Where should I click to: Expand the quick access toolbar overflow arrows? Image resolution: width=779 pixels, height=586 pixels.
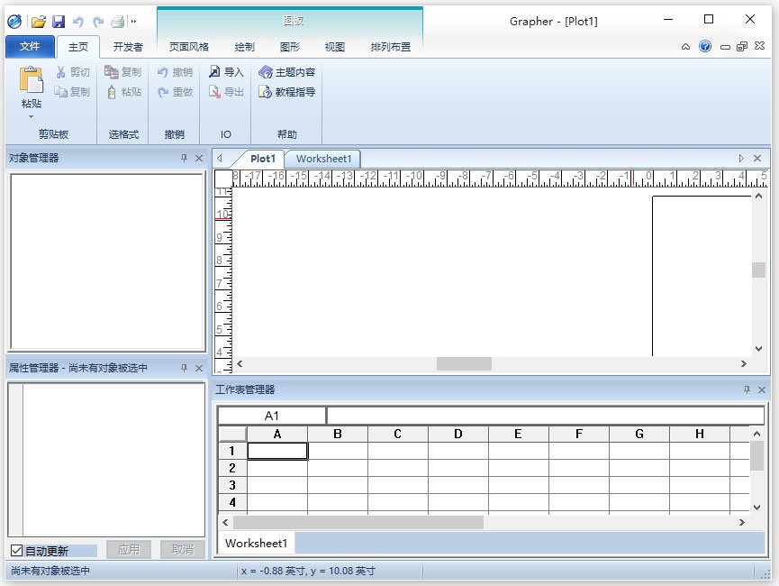[x=133, y=22]
